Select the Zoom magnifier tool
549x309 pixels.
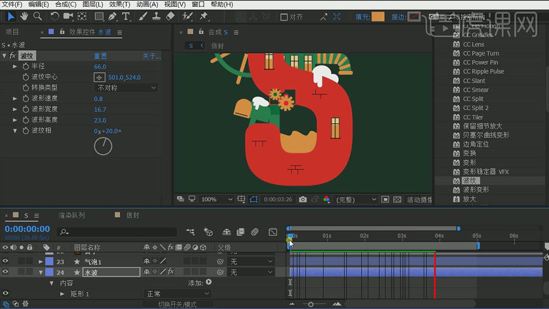pyautogui.click(x=37, y=16)
